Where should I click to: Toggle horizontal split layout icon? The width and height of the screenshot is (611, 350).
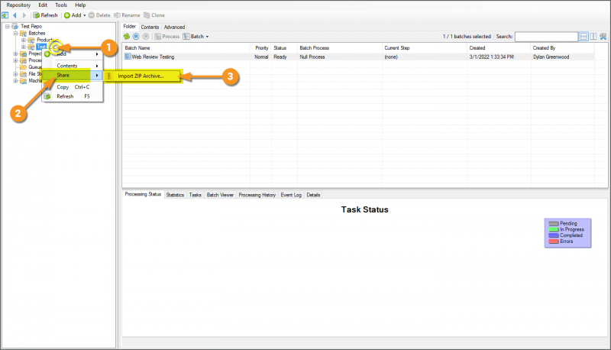point(584,36)
